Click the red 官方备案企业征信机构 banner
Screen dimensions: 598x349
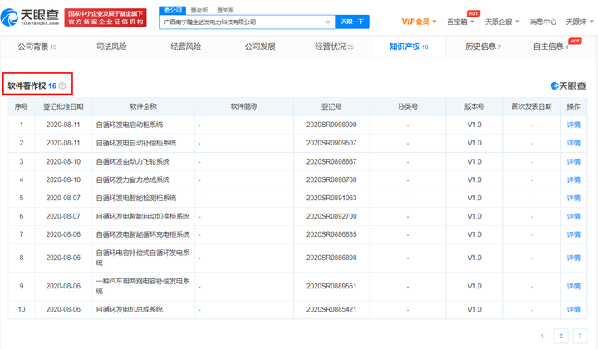tap(105, 18)
